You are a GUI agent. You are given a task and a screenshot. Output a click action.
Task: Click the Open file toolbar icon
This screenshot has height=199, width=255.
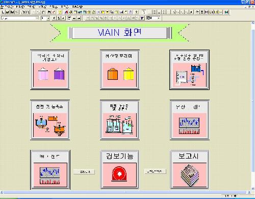point(8,12)
